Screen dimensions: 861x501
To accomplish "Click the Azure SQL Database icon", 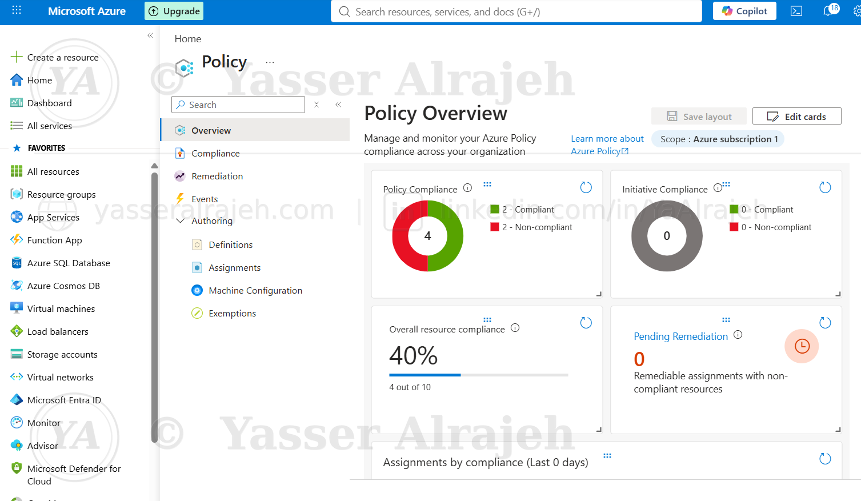I will click(17, 263).
